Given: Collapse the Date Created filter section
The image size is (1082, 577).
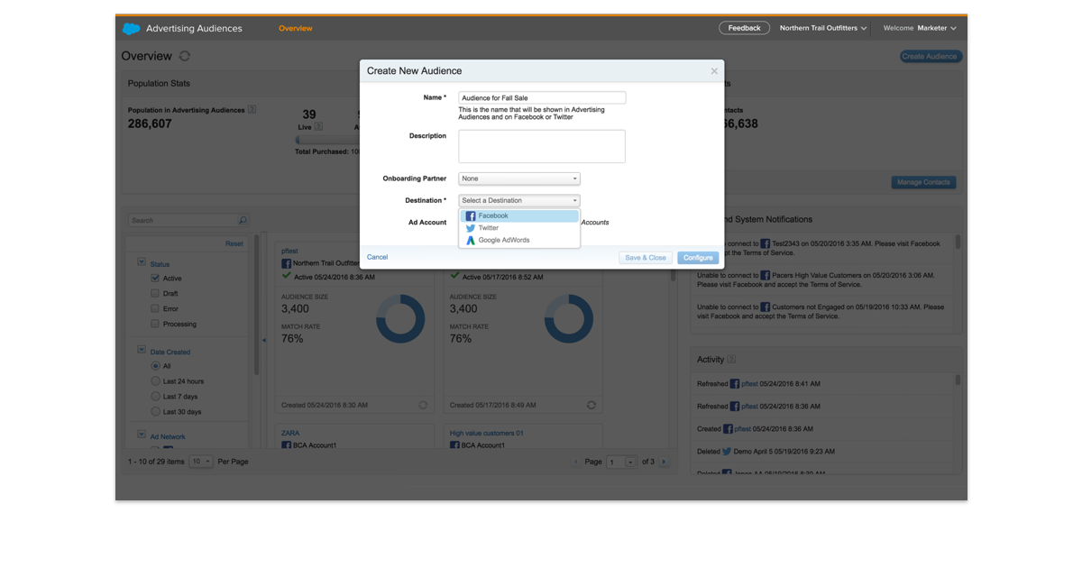Looking at the screenshot, I should [x=142, y=350].
